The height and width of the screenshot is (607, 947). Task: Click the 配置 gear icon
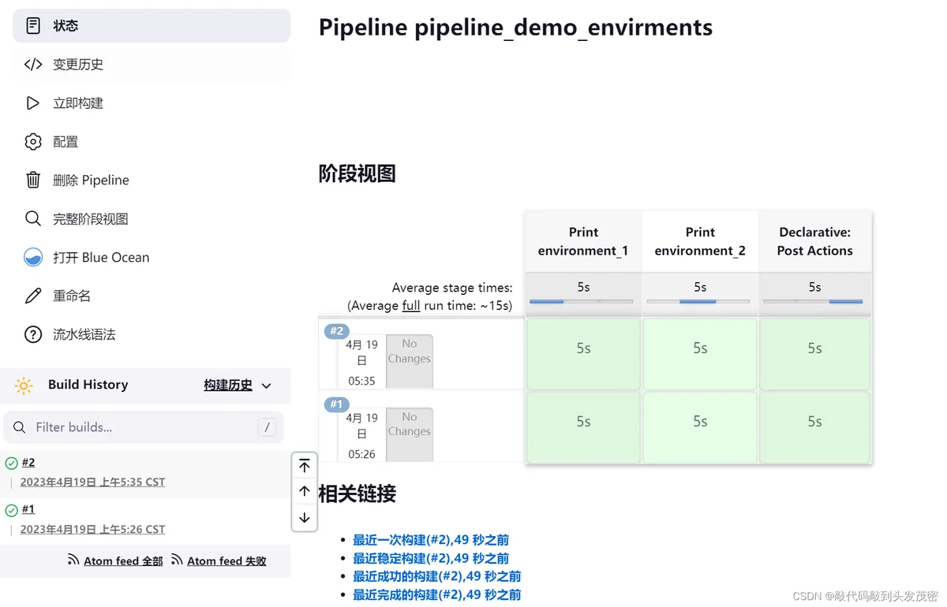33,142
